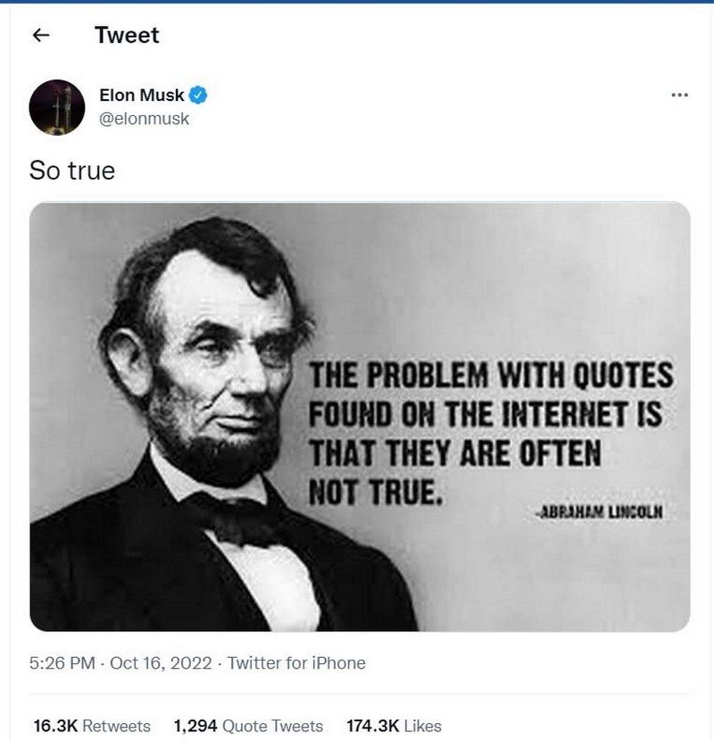
Task: Go back using the left arrow
Action: click(39, 36)
